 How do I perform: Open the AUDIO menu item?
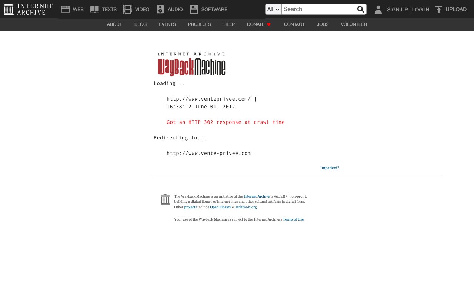pyautogui.click(x=175, y=9)
